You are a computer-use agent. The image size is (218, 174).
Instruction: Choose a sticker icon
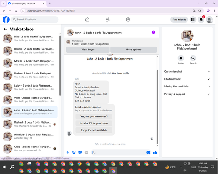point(80,152)
